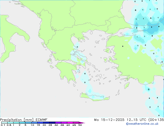Click the legend scale label "2"
Screen dimensions: 164x126
point(19,125)
